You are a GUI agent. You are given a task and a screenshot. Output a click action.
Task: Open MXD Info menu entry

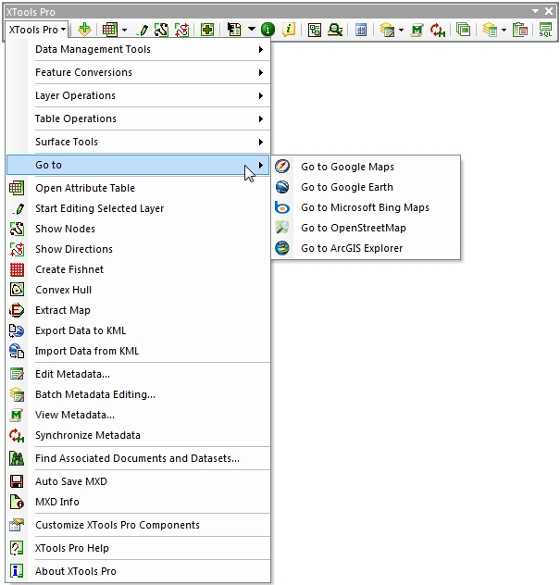[x=139, y=502]
